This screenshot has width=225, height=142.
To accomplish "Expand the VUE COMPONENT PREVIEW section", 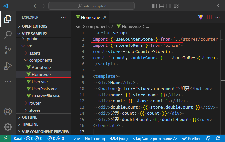I will pos(43,132).
